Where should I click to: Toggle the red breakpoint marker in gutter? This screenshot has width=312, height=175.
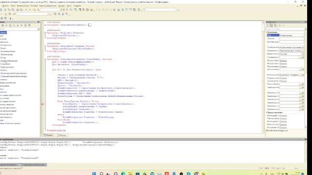(x=42, y=104)
